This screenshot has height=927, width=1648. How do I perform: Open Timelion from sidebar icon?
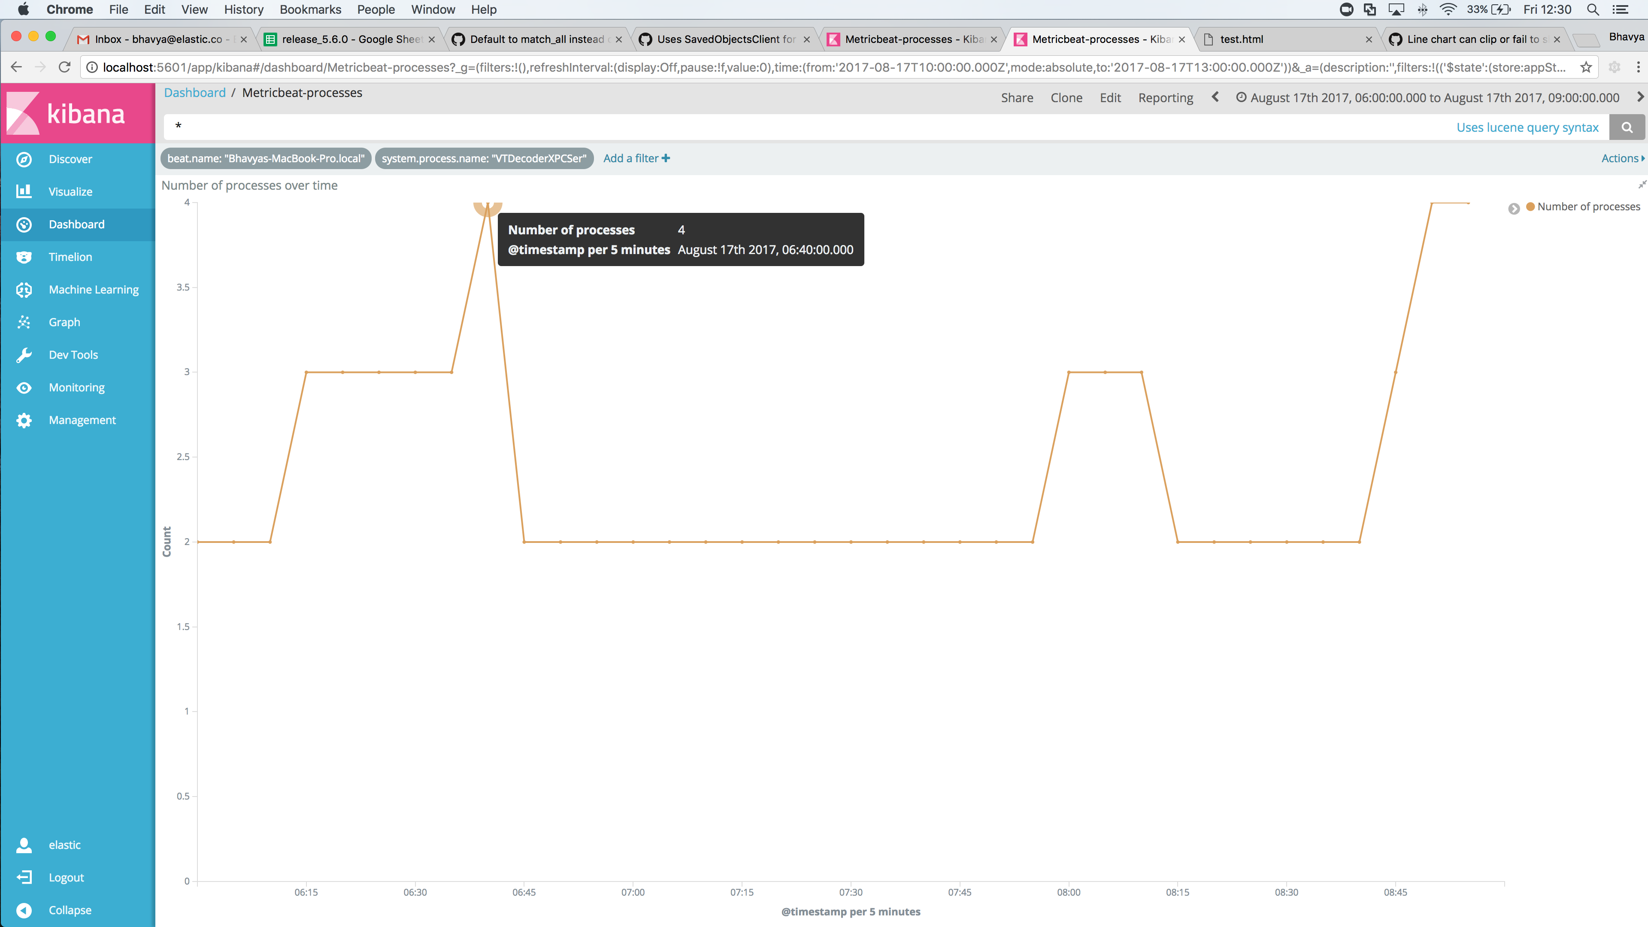[24, 257]
